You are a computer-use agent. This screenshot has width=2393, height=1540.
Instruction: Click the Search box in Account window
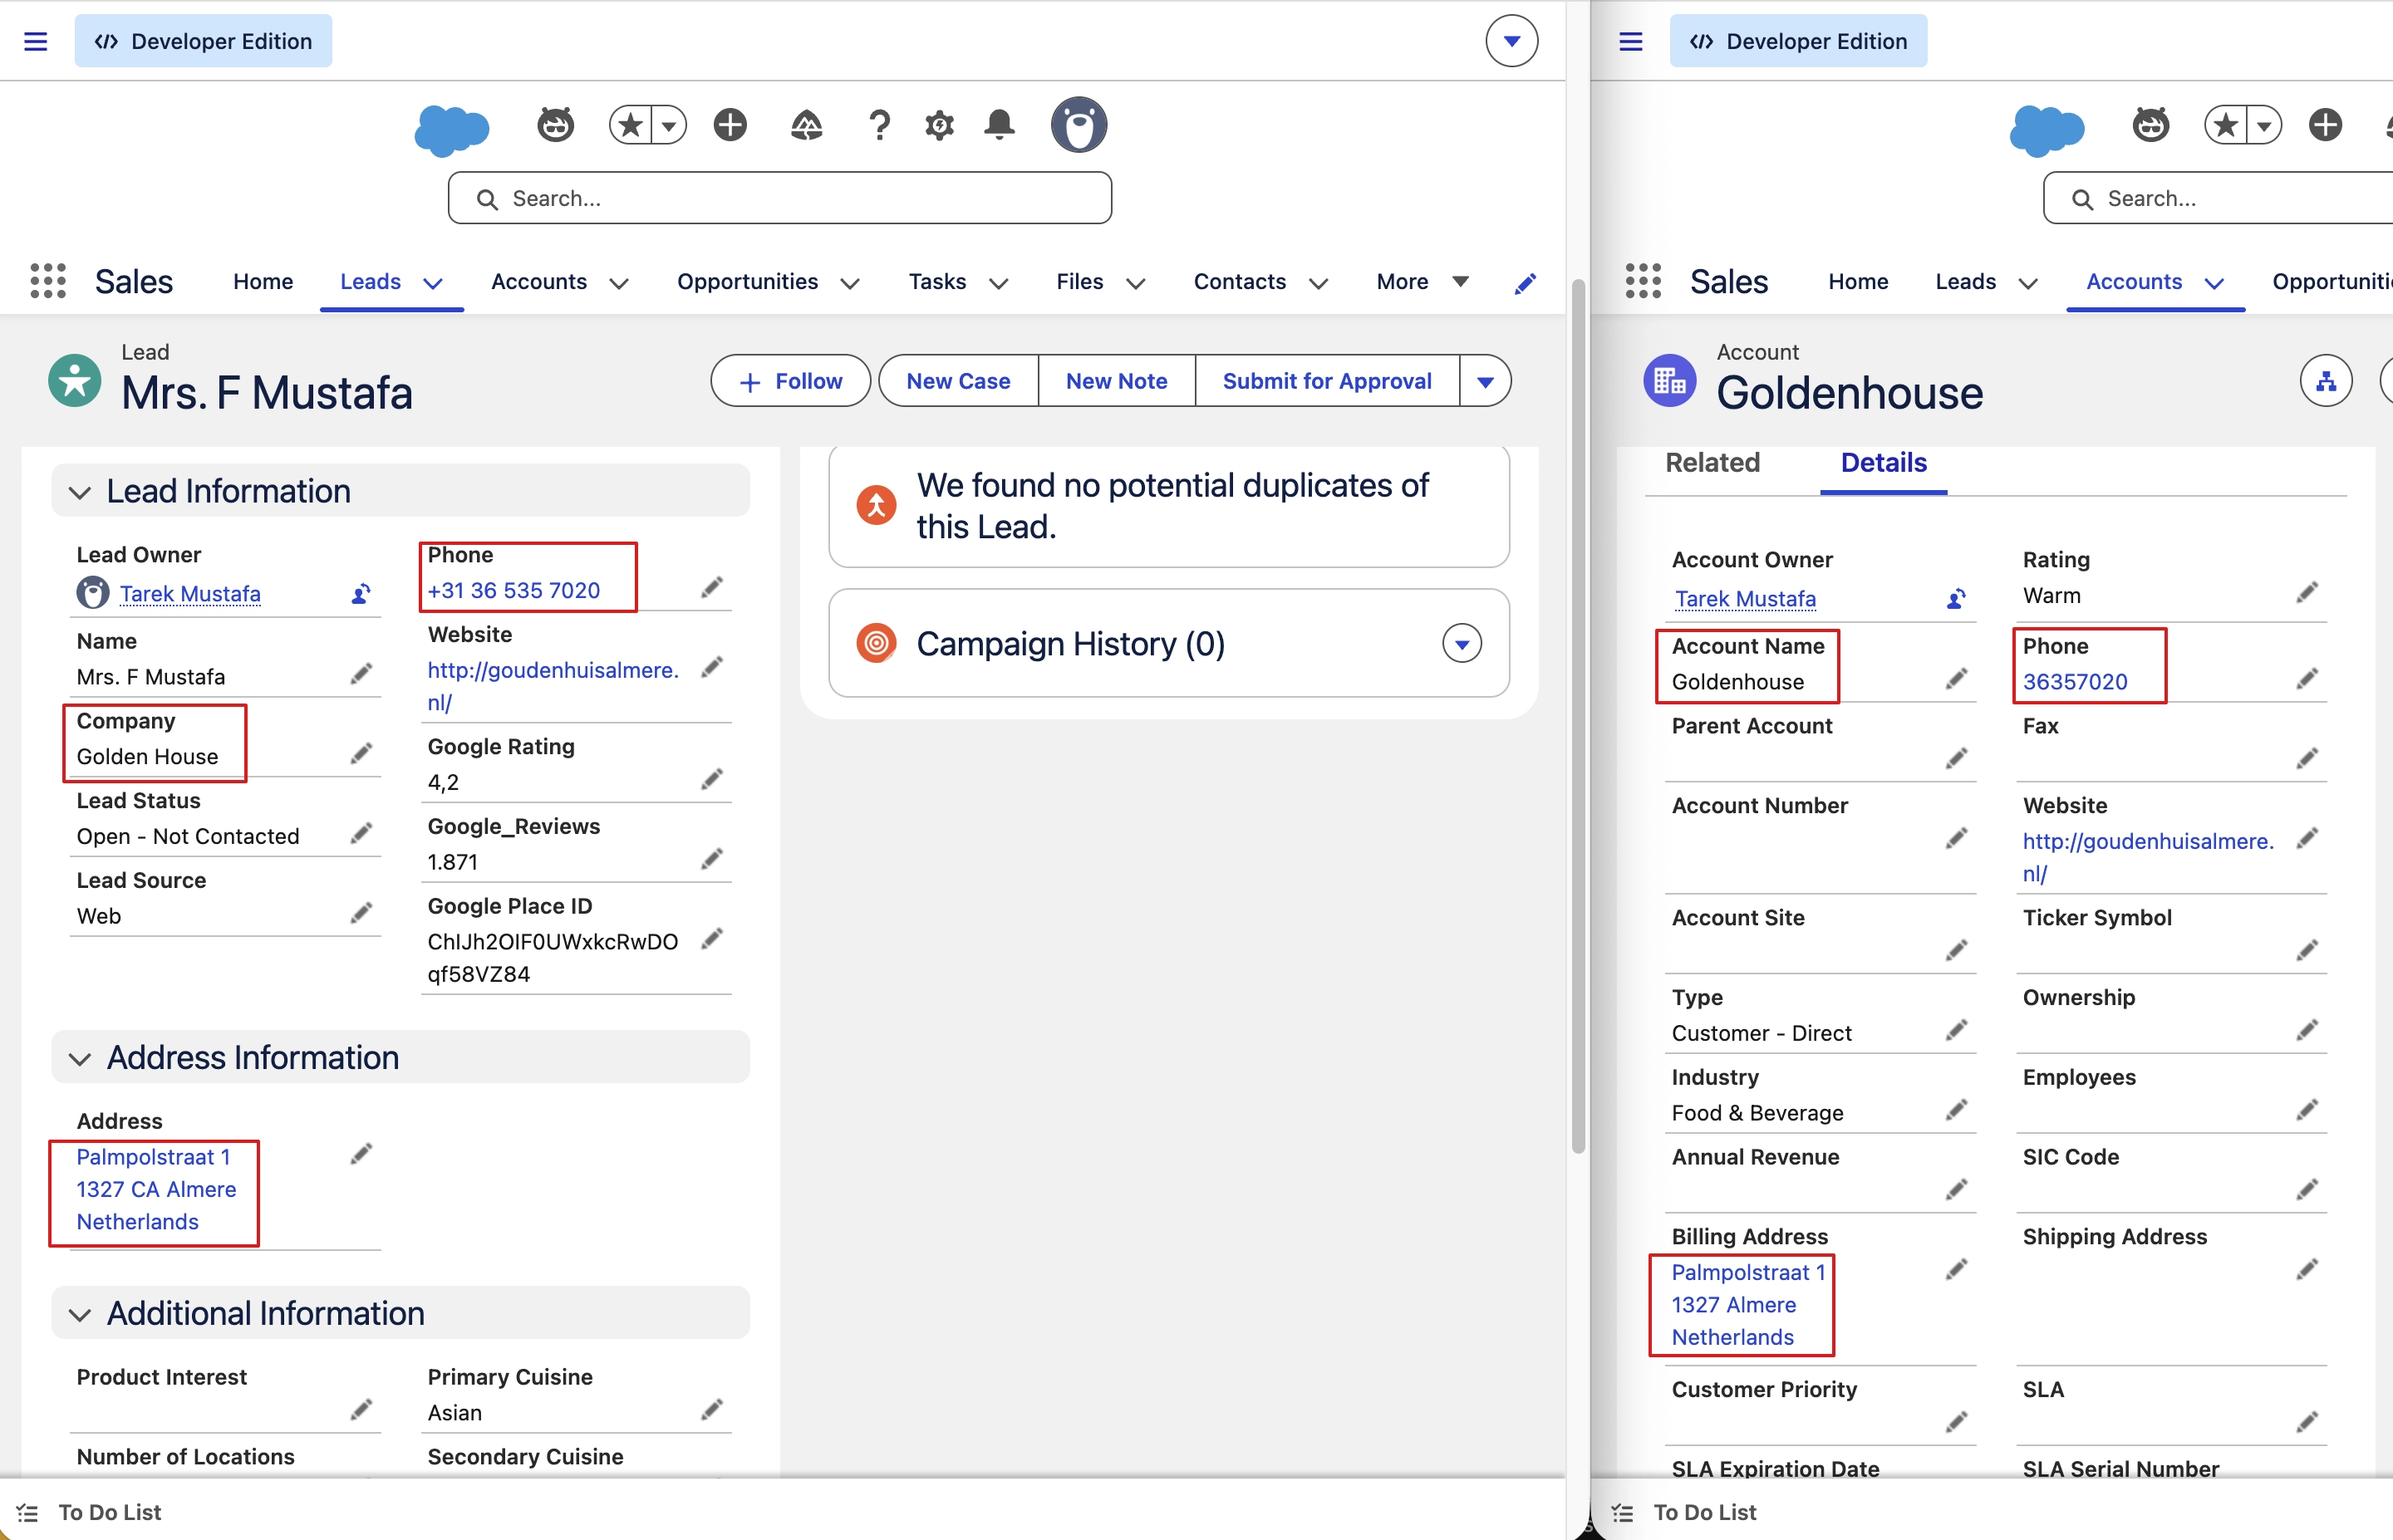coord(2217,198)
